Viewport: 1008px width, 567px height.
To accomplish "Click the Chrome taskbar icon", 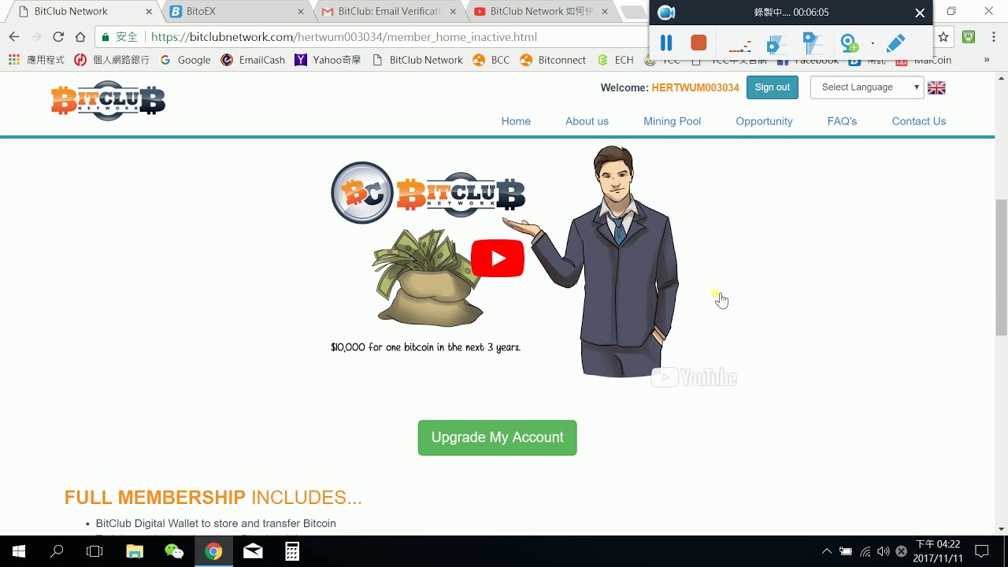I will [x=213, y=551].
